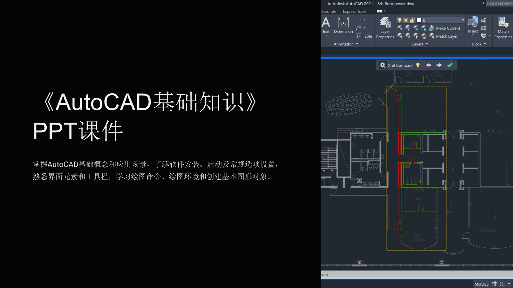The width and height of the screenshot is (513, 288).
Task: Open ribbon minimize options dropdown arrow
Action: [x=384, y=11]
